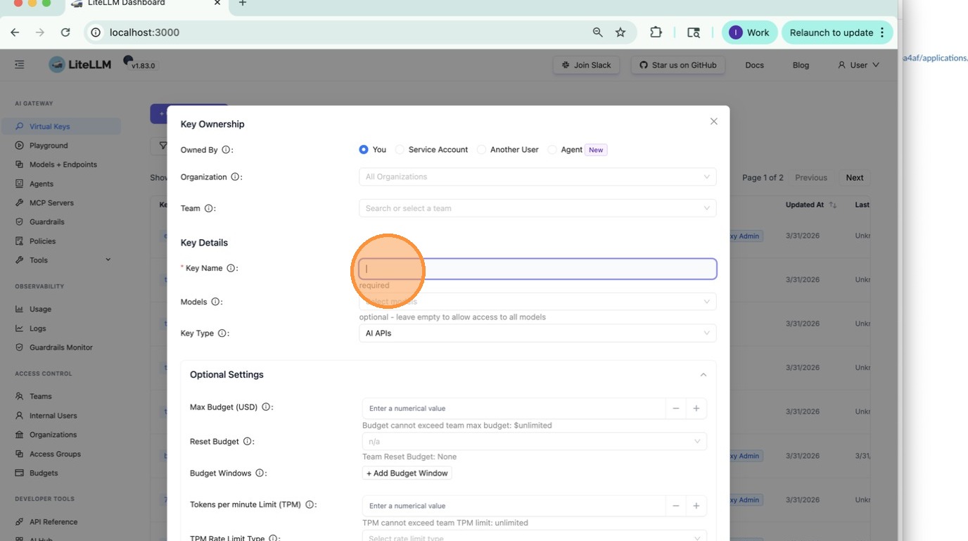The height and width of the screenshot is (541, 968).
Task: Decrease Max Budget with minus button
Action: pos(675,408)
